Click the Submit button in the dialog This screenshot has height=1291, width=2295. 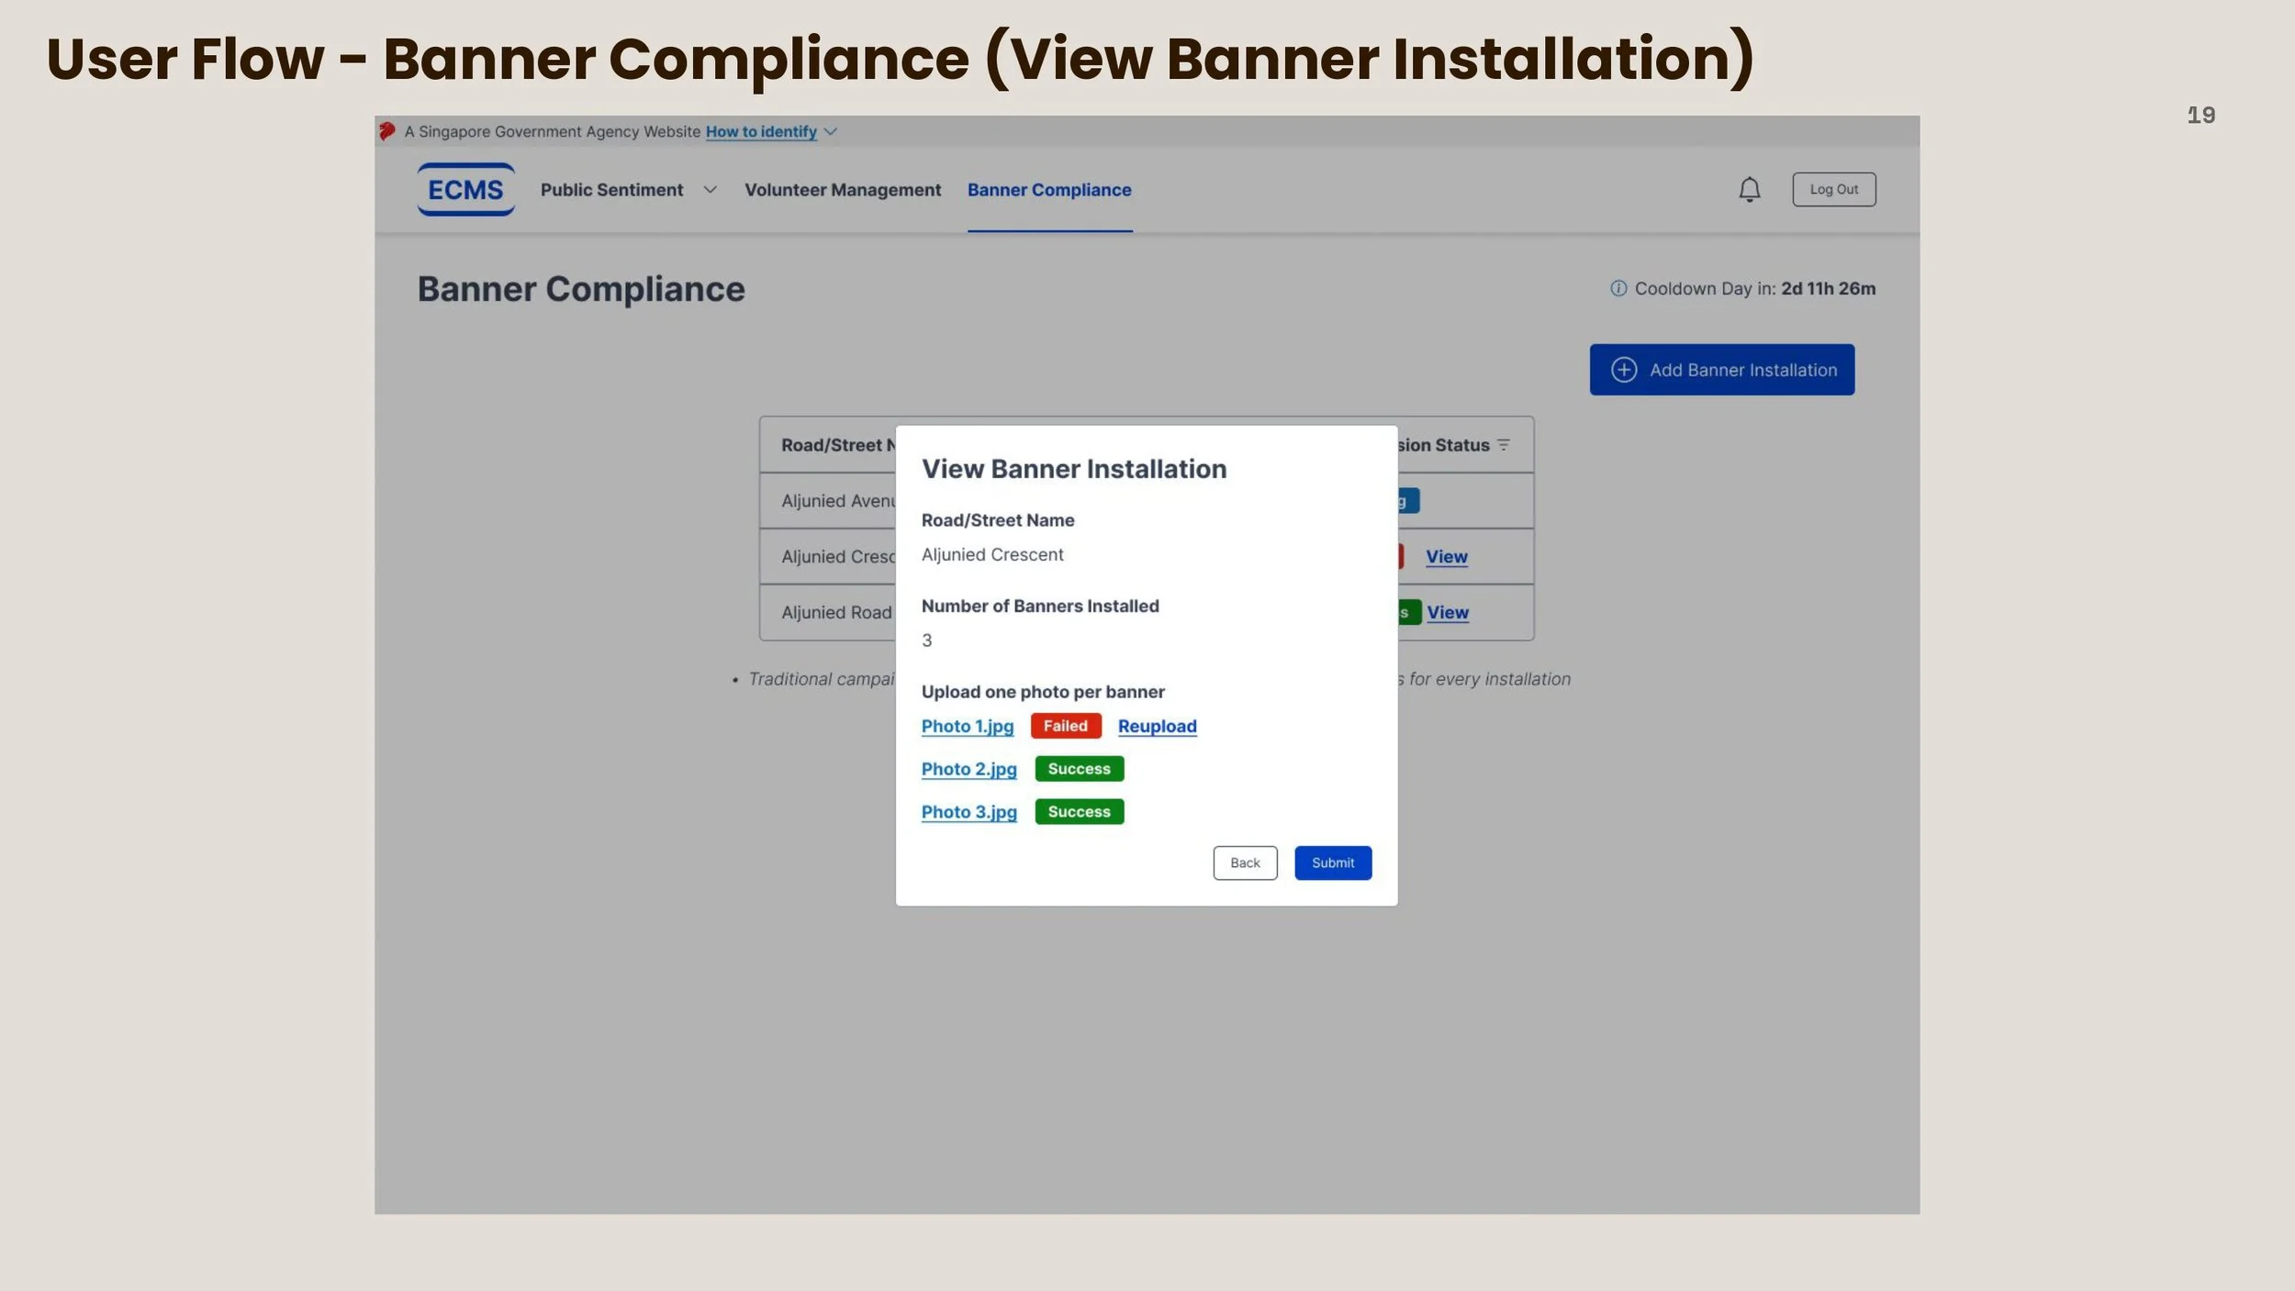tap(1333, 863)
